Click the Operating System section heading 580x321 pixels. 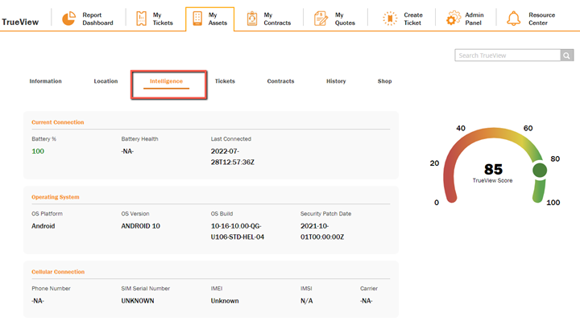point(56,197)
